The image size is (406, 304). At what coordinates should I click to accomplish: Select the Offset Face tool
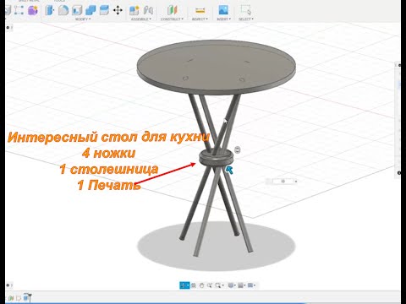point(104,10)
